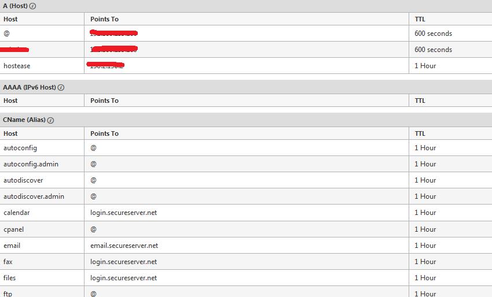Click login.secureserver.net in the calendar row
The width and height of the screenshot is (492, 297).
(124, 213)
